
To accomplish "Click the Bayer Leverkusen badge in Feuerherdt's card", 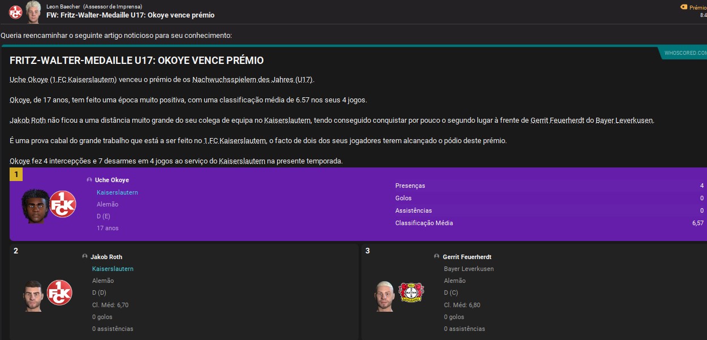I will [x=411, y=292].
